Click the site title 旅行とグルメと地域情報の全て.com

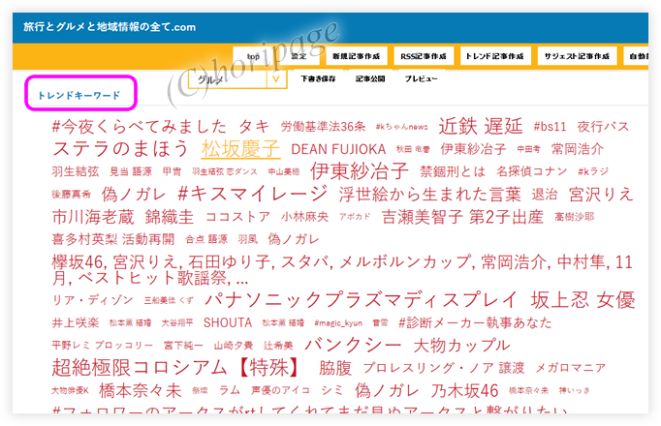pyautogui.click(x=110, y=27)
